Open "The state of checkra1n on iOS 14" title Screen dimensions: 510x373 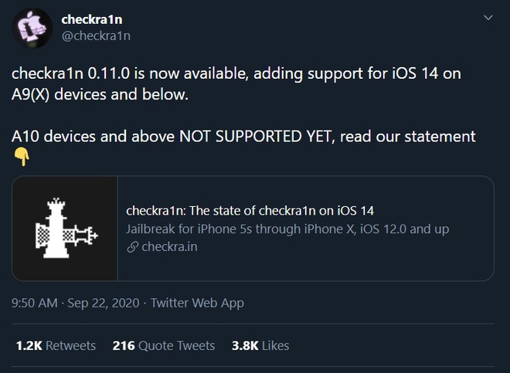(x=249, y=212)
